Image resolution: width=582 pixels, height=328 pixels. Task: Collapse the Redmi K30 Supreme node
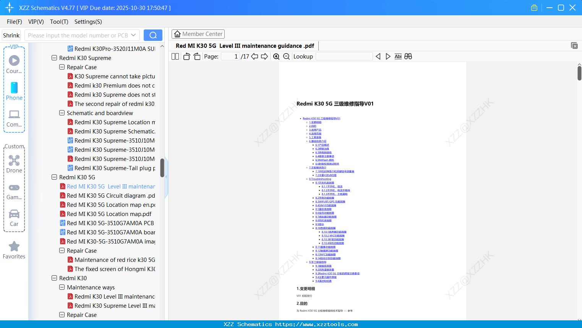click(x=54, y=58)
